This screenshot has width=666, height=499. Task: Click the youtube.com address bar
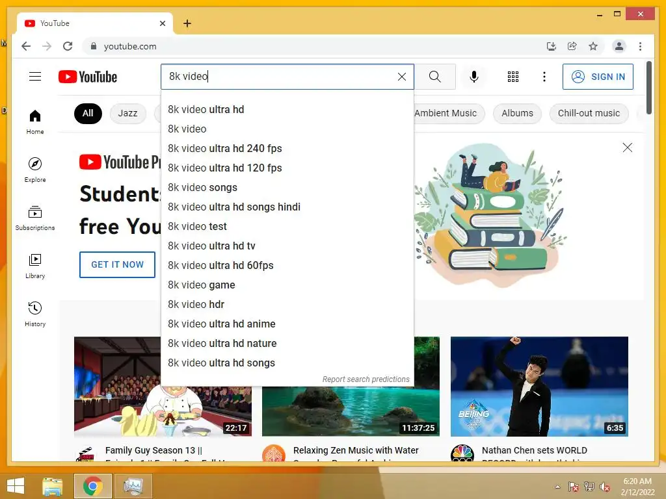click(x=314, y=46)
